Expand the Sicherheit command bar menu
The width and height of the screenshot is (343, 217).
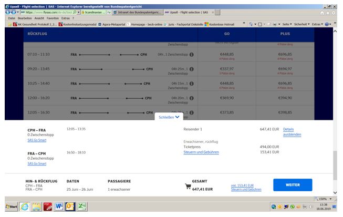coord(302,24)
